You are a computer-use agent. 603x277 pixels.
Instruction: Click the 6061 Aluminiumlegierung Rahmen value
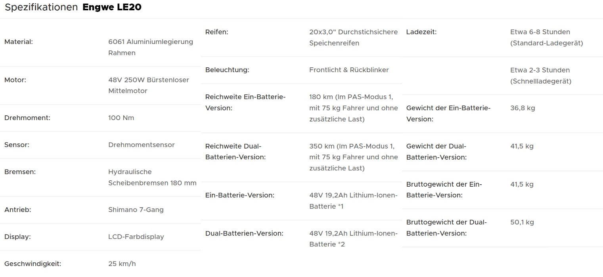151,47
